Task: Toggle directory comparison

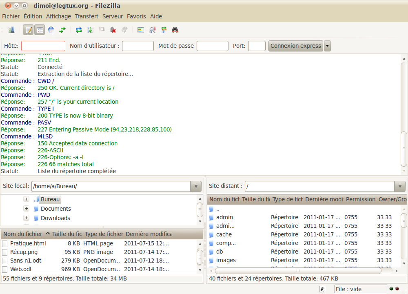Action: tap(152, 30)
